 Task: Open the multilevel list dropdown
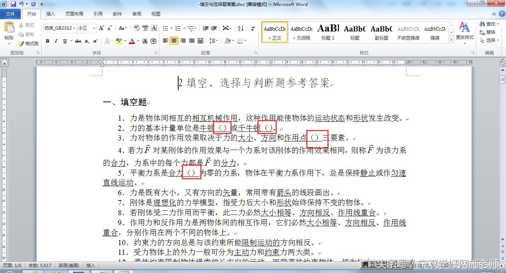(x=196, y=28)
